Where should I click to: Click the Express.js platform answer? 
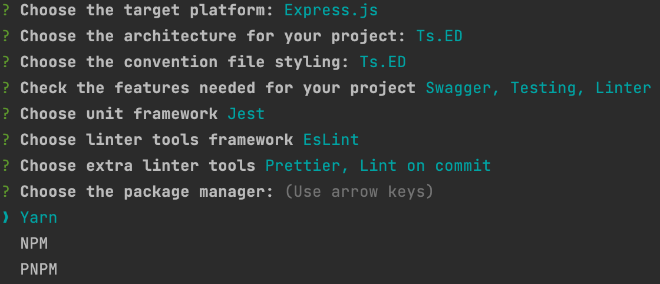pos(331,11)
